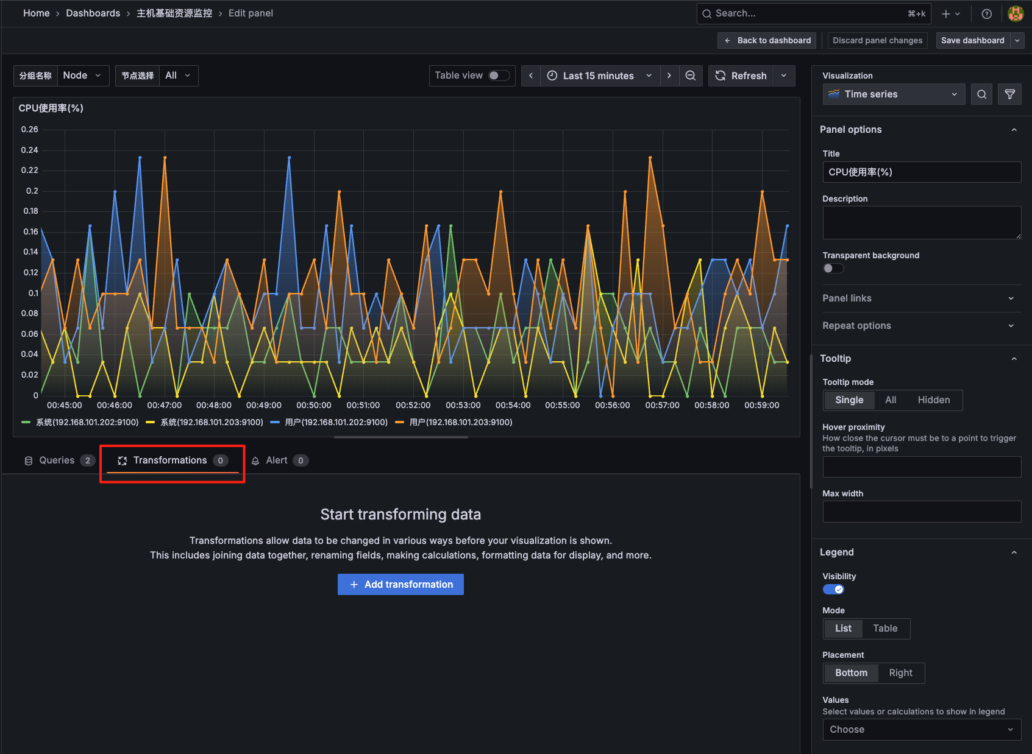Turn on Transparent background
Image resolution: width=1032 pixels, height=754 pixels.
pyautogui.click(x=833, y=268)
